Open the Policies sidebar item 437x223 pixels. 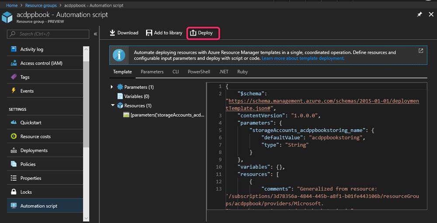coord(28,164)
